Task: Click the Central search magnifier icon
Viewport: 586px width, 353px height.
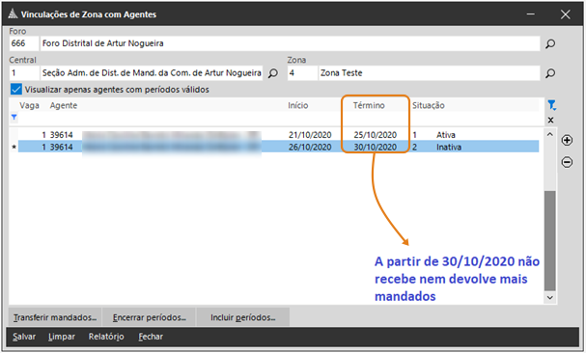Action: tap(273, 73)
